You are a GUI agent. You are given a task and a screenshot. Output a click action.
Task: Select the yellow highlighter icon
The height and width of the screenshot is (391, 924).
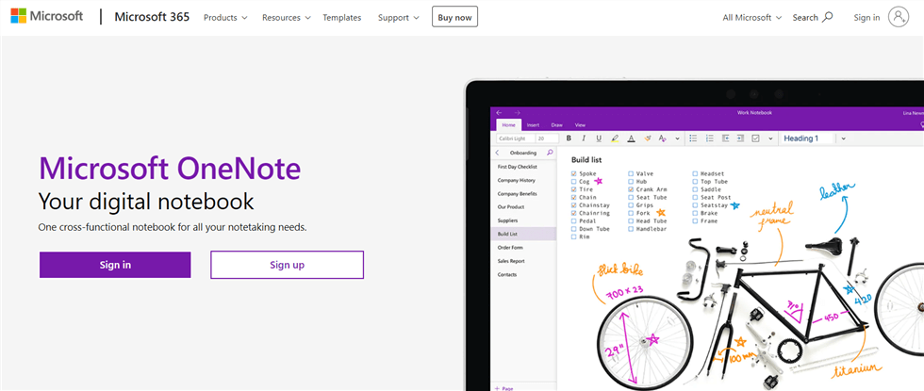[615, 138]
